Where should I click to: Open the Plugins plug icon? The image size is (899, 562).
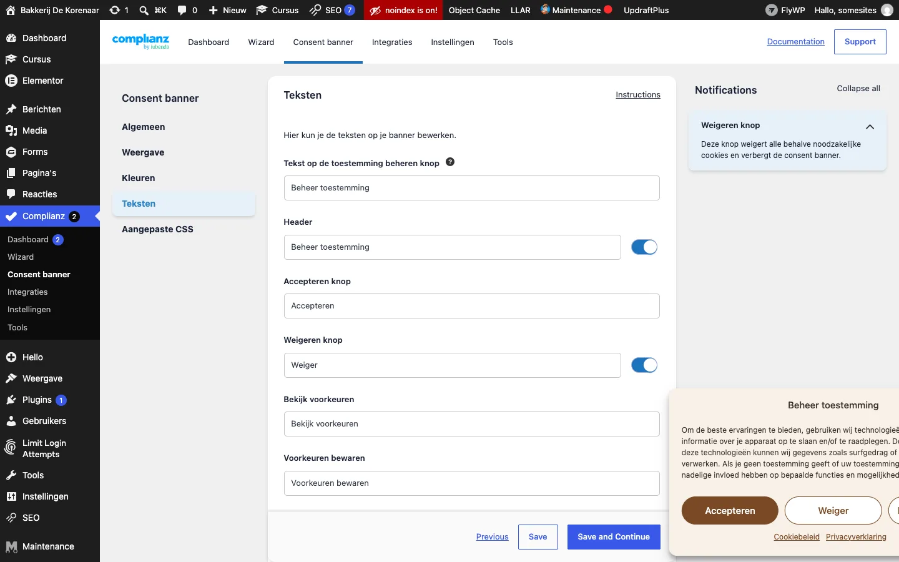pyautogui.click(x=11, y=400)
